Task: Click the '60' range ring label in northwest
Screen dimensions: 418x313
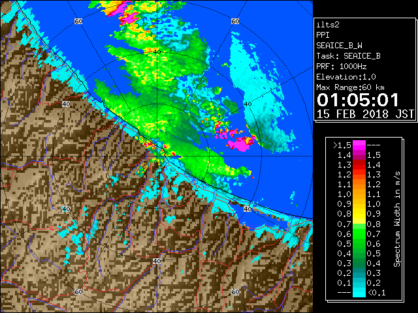Action: click(x=78, y=21)
